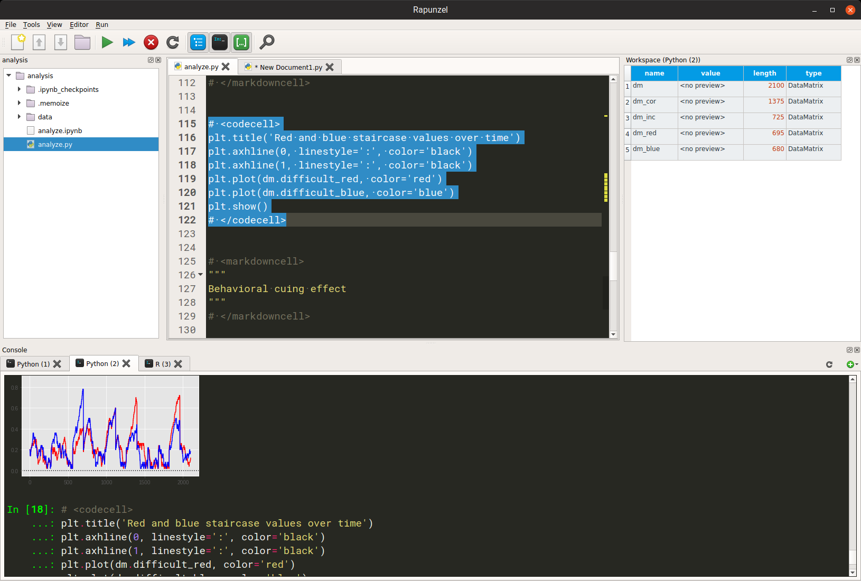Screen dimensions: 861x581
Task: Close the Console panel
Action: (857, 350)
